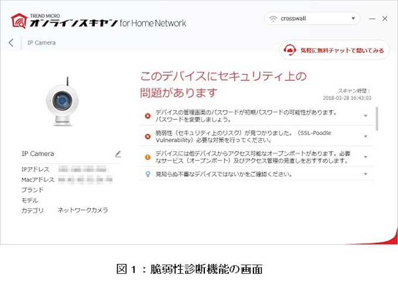Click the IP camera device image
This screenshot has width=398, height=299.
point(62,101)
